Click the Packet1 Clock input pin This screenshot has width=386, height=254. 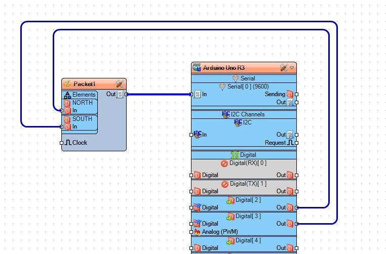[x=61, y=143]
